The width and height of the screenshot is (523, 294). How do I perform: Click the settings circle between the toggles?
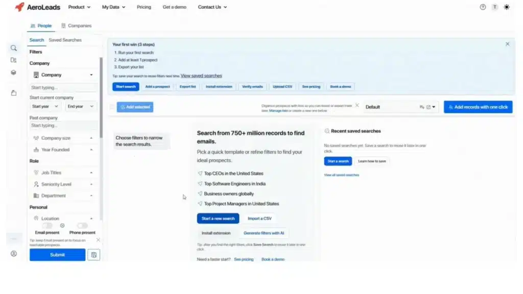pos(62,226)
